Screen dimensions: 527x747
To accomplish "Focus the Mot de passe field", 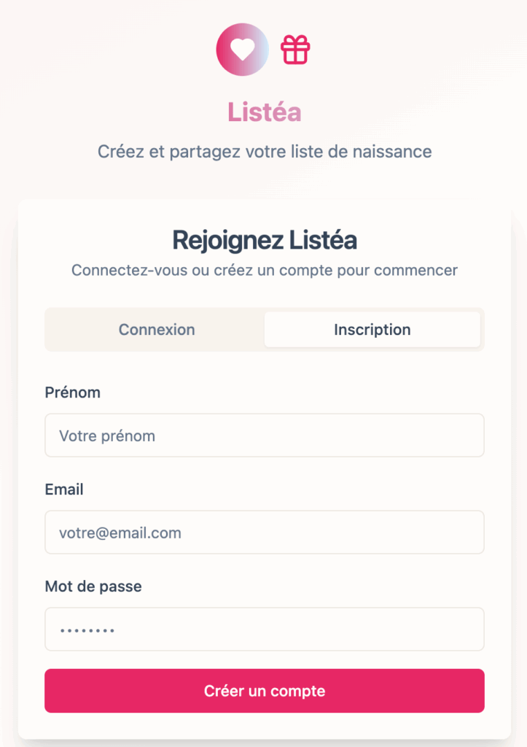I will [264, 629].
